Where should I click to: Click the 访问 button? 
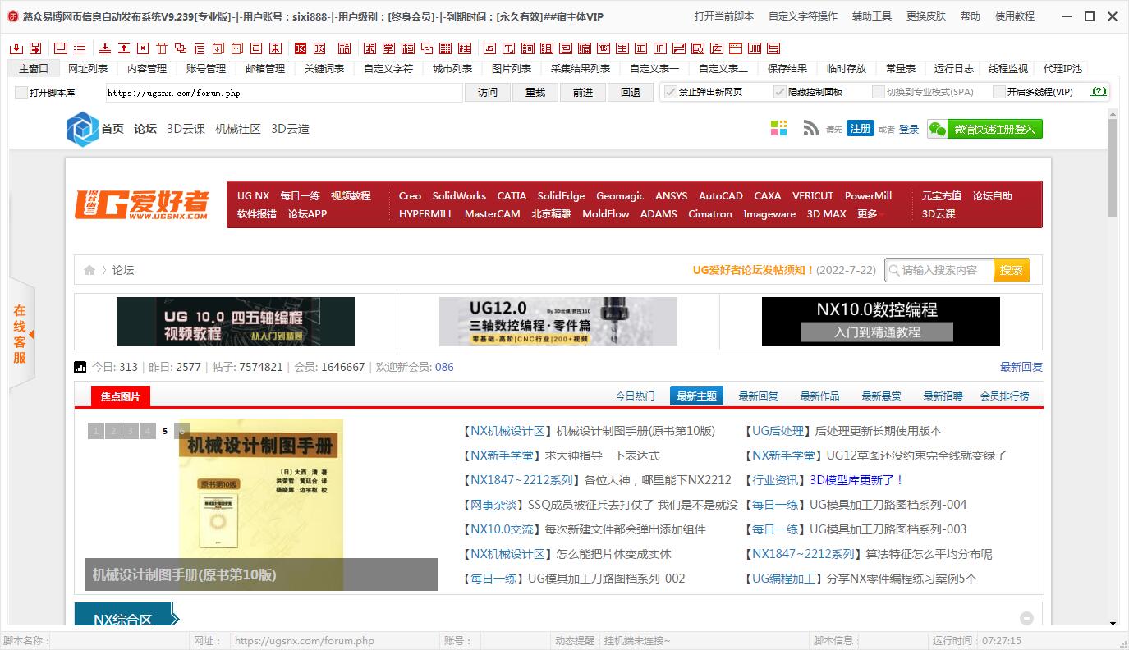(488, 93)
